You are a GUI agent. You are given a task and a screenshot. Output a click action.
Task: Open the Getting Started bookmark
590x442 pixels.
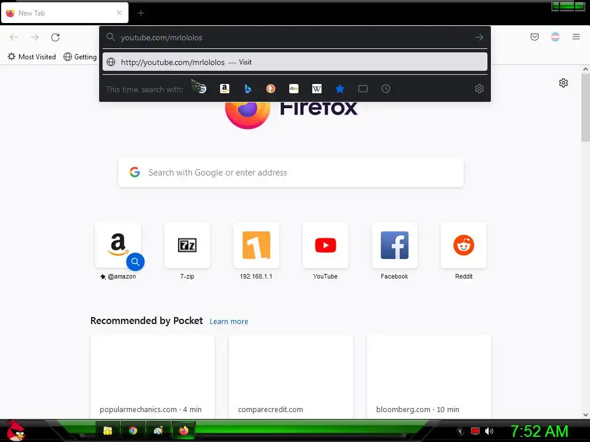80,57
